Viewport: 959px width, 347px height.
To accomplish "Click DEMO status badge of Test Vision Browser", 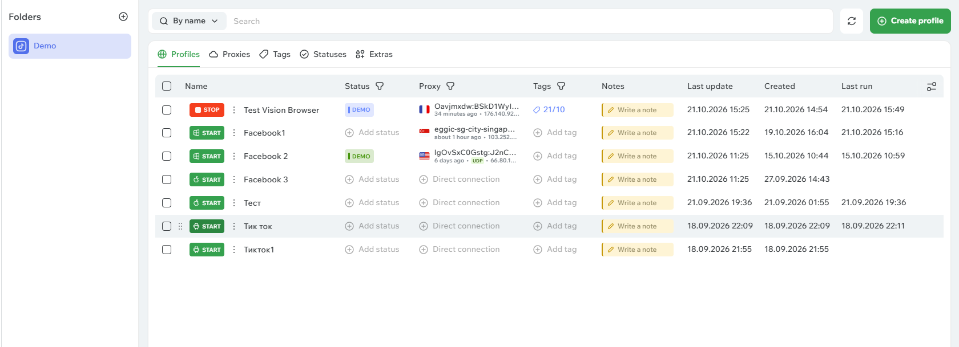I will coord(359,110).
